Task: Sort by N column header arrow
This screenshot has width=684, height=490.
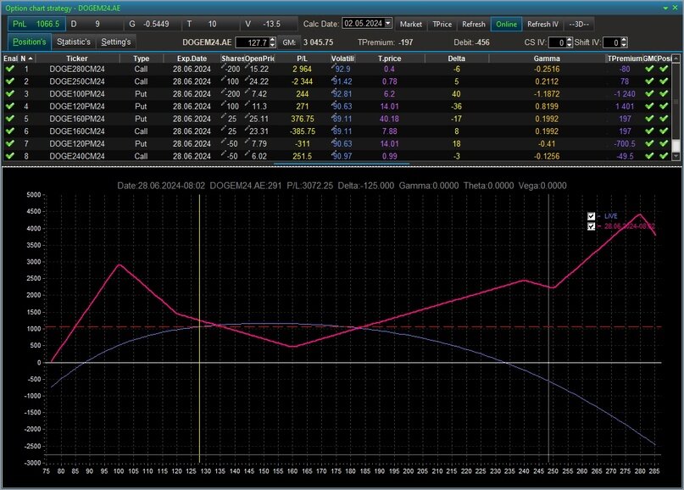Action: click(31, 58)
